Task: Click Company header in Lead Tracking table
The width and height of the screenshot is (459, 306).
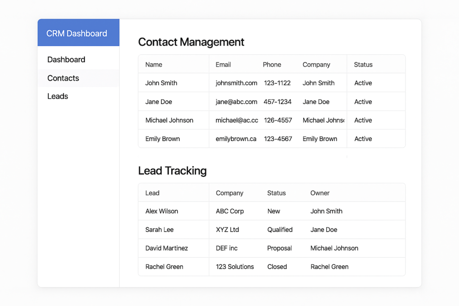Action: click(x=229, y=193)
